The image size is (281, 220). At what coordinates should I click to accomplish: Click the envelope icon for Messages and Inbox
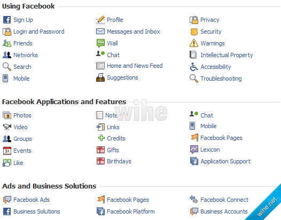point(100,32)
